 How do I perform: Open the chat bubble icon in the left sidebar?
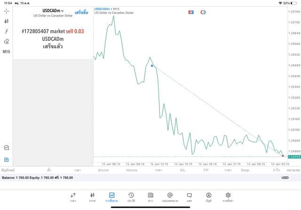[x=6, y=148]
